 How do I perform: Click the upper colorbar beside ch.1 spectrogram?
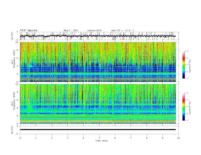(184, 65)
